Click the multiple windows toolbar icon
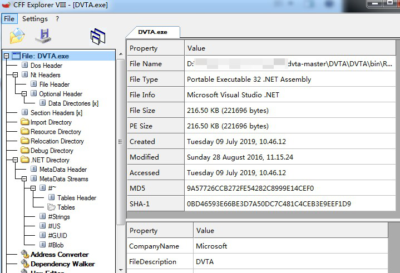This screenshot has height=273, width=400. tap(98, 37)
